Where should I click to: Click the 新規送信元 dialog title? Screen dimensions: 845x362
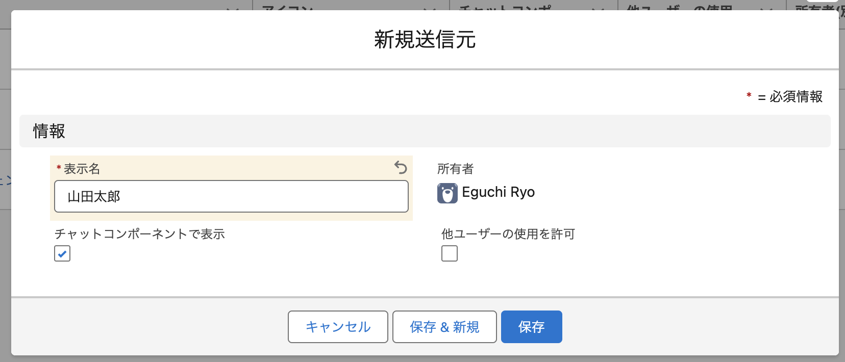pyautogui.click(x=425, y=40)
